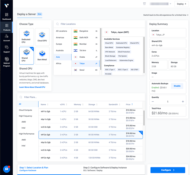This screenshot has height=175, width=190.
Task: Click the Vultr logo icon
Action: [x=7, y=6]
